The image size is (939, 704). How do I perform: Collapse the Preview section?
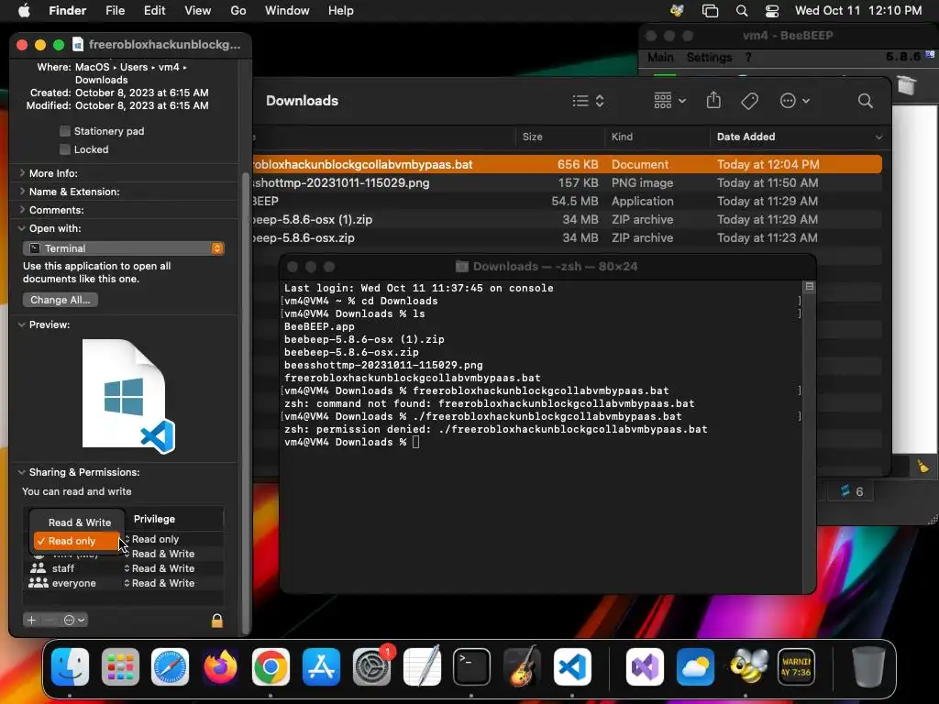(x=22, y=325)
